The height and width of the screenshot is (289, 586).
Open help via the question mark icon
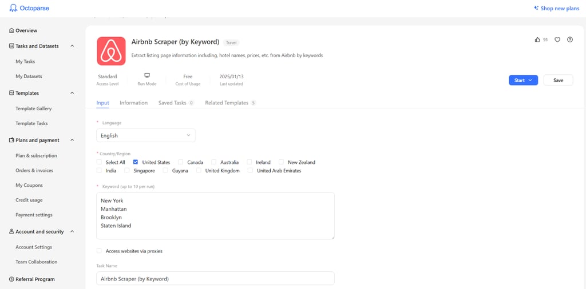(x=569, y=39)
